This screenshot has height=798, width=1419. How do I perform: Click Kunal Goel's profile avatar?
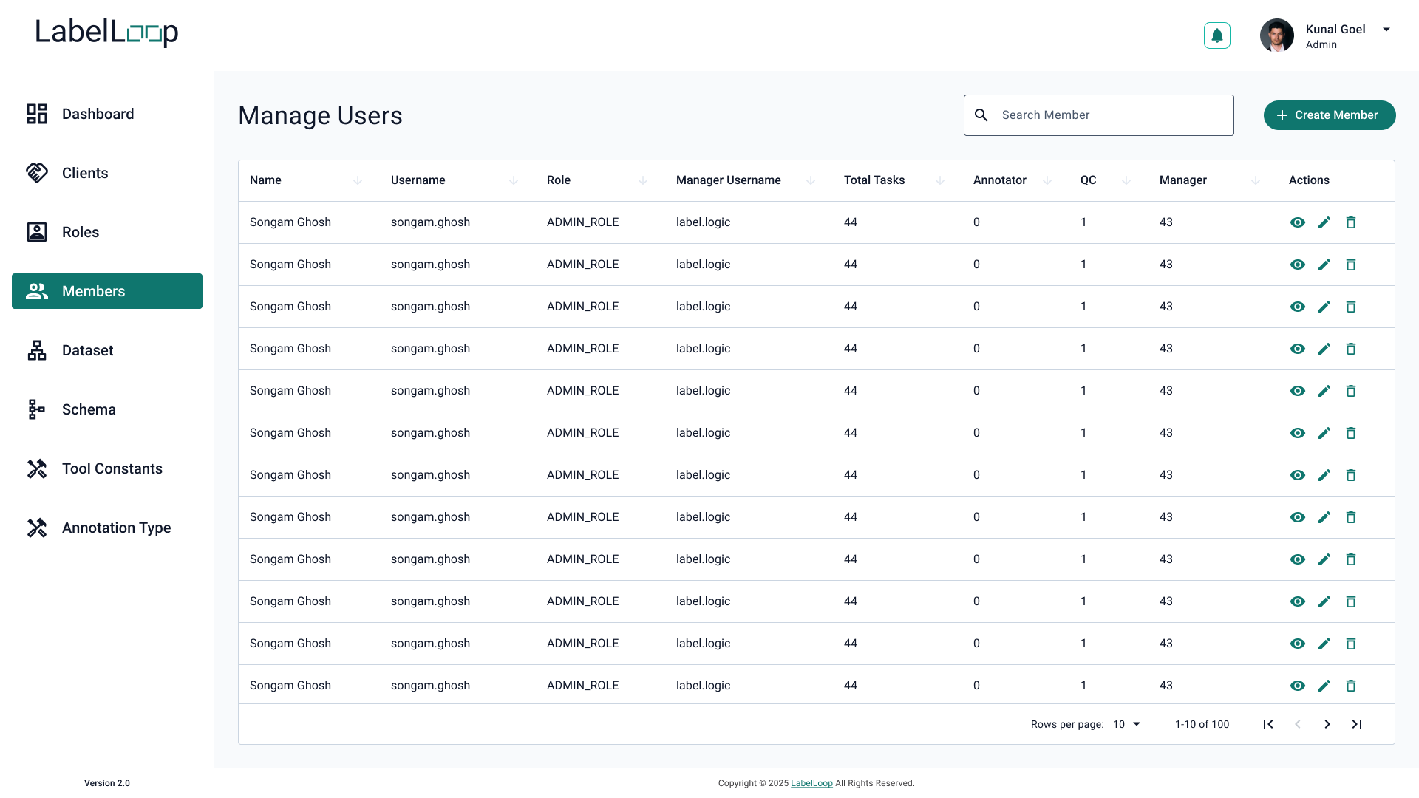click(1277, 35)
